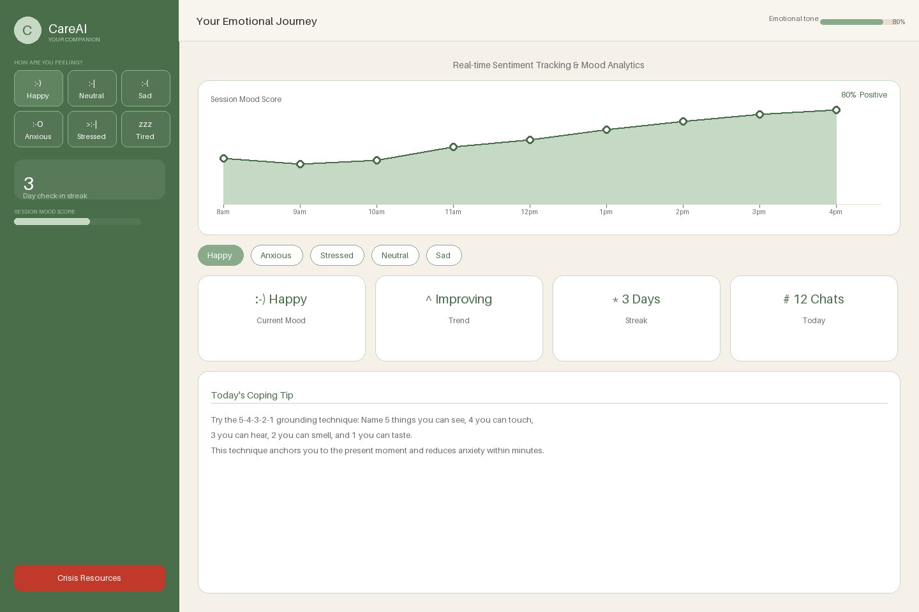The image size is (919, 612).
Task: Select the Anxious filter chip
Action: [x=277, y=256]
